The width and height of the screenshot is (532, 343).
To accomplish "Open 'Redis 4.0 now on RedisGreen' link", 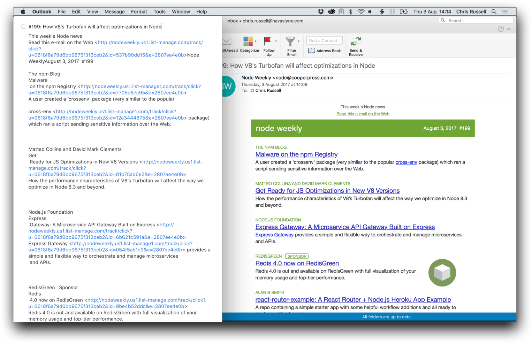I will tap(297, 264).
